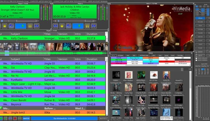Select the Sia playlist row
The image size is (210, 121).
coord(53,67)
